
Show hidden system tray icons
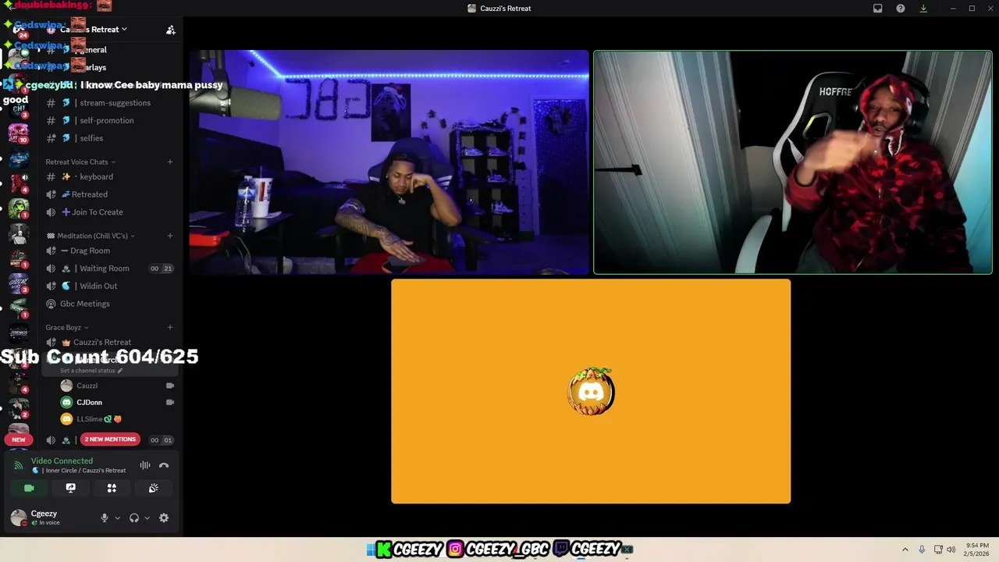905,550
